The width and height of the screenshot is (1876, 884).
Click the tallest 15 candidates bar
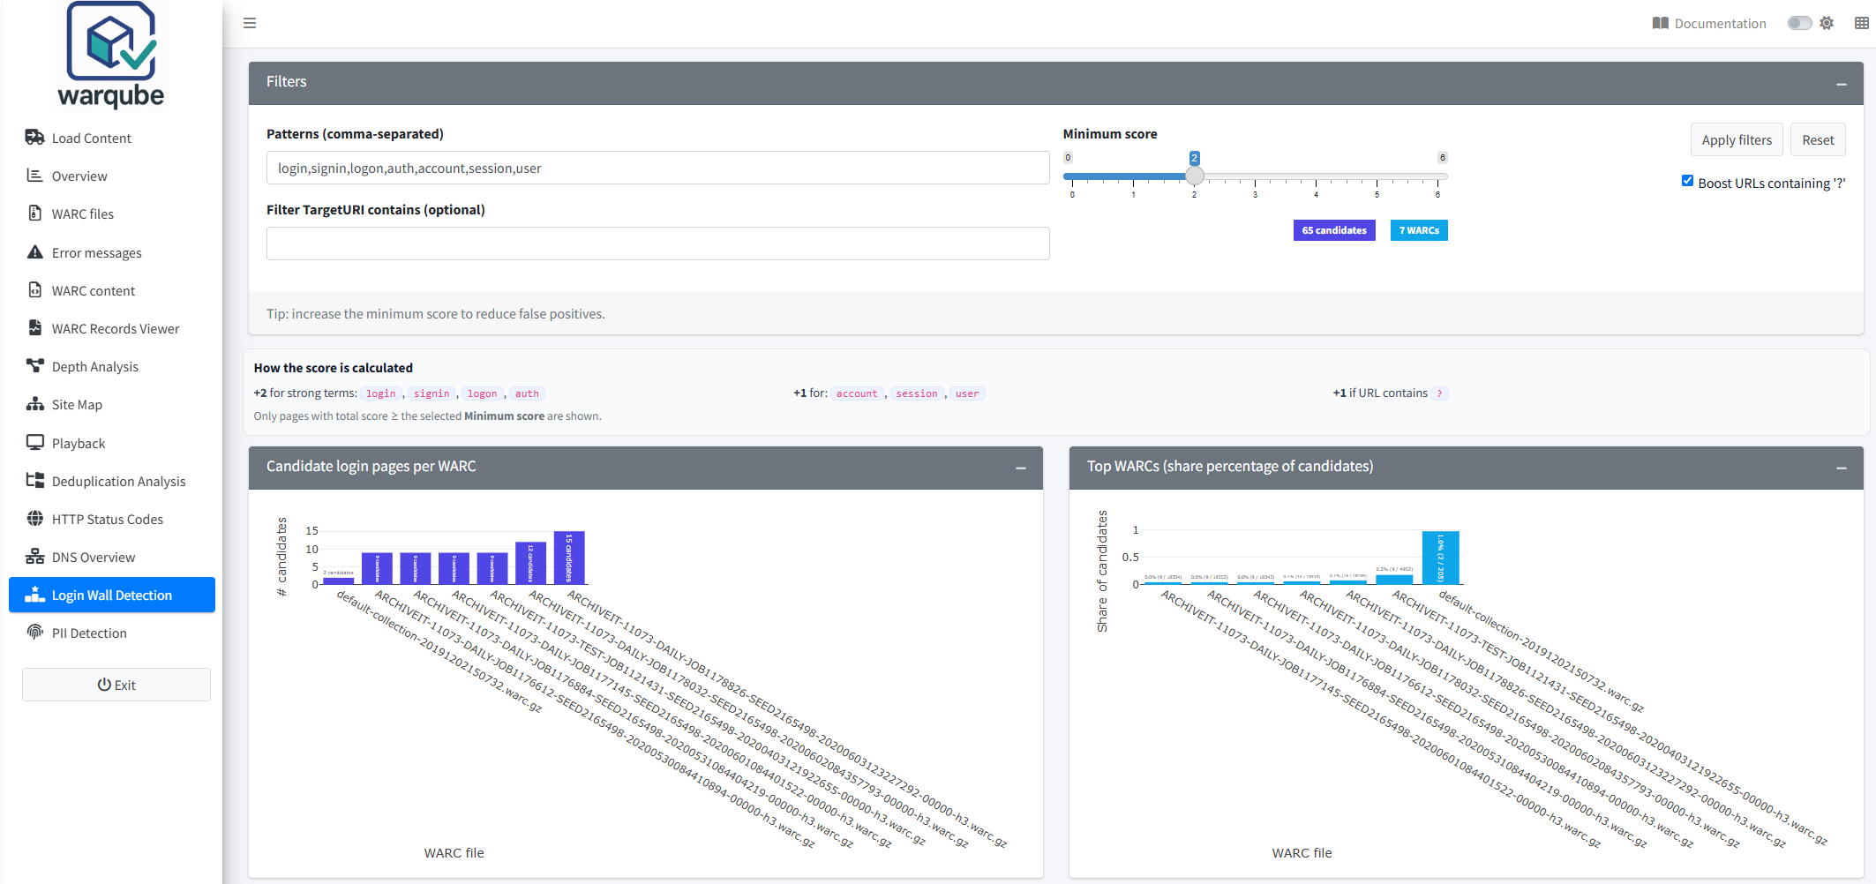[569, 558]
